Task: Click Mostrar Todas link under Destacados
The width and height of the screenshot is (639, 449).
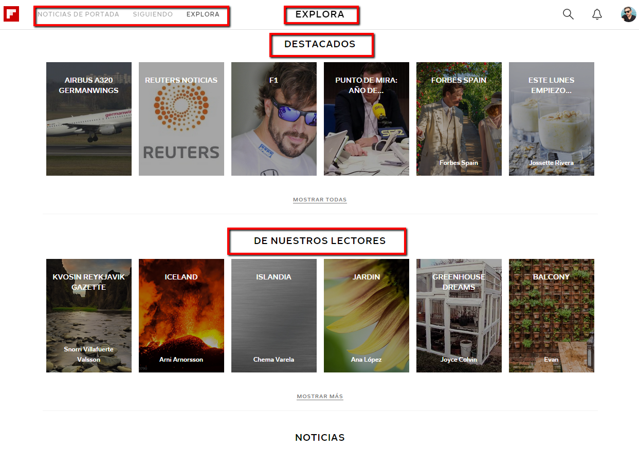Action: click(320, 199)
